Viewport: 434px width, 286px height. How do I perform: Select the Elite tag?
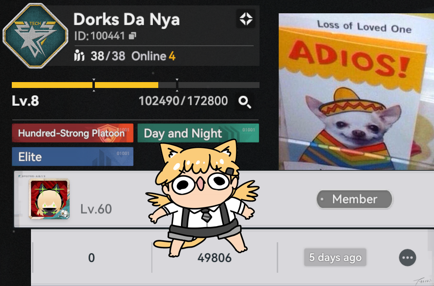click(x=73, y=157)
